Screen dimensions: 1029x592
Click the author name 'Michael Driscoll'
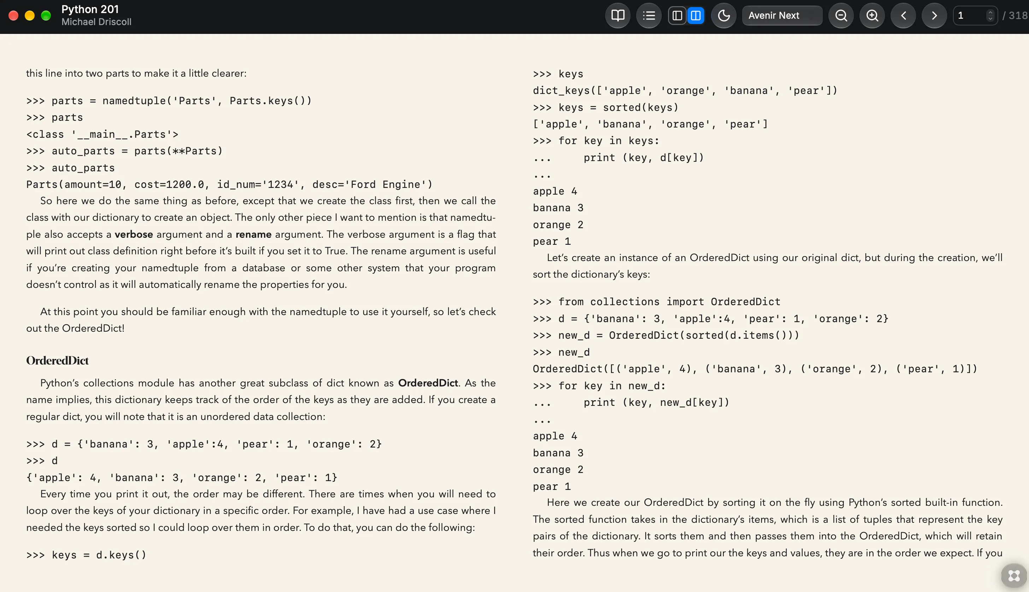point(96,22)
